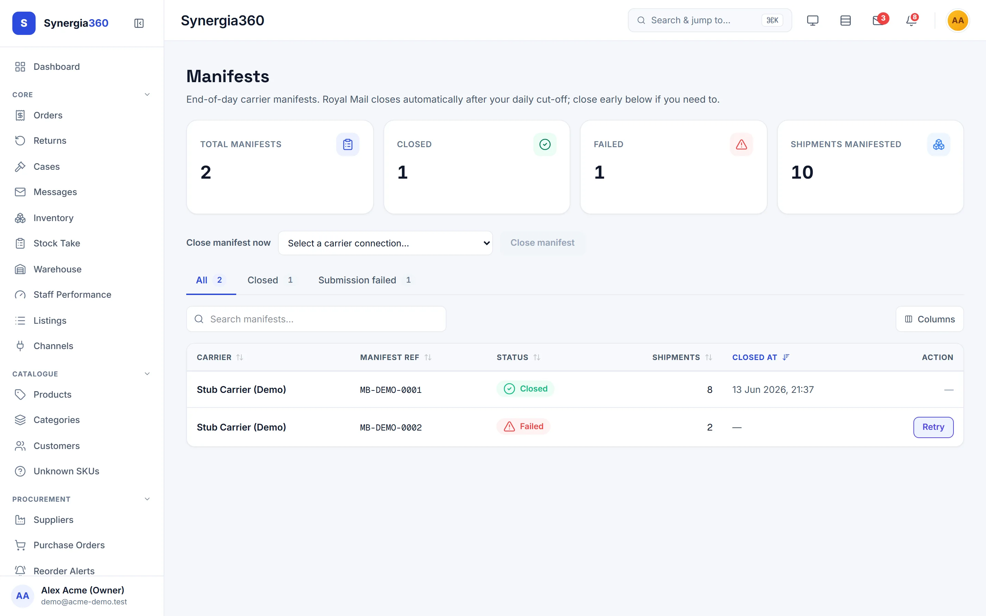Click the Close manifest button
986x616 pixels.
(542, 243)
